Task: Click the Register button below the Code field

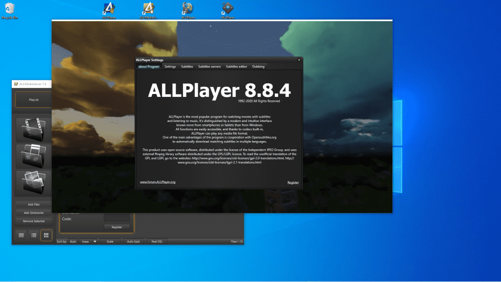Action: tap(116, 227)
